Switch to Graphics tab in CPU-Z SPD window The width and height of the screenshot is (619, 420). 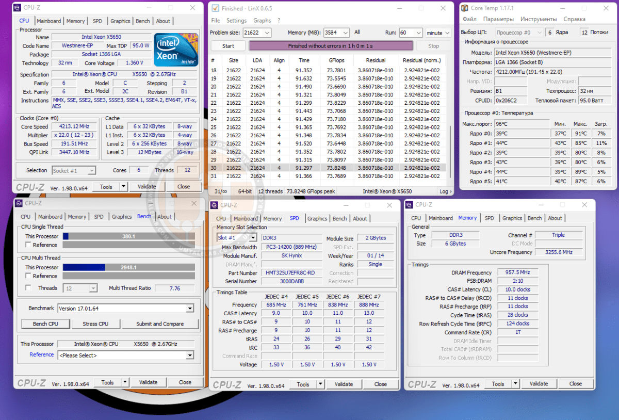[317, 219]
